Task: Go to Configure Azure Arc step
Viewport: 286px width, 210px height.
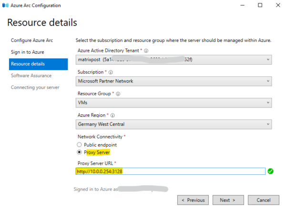Action: click(x=31, y=40)
